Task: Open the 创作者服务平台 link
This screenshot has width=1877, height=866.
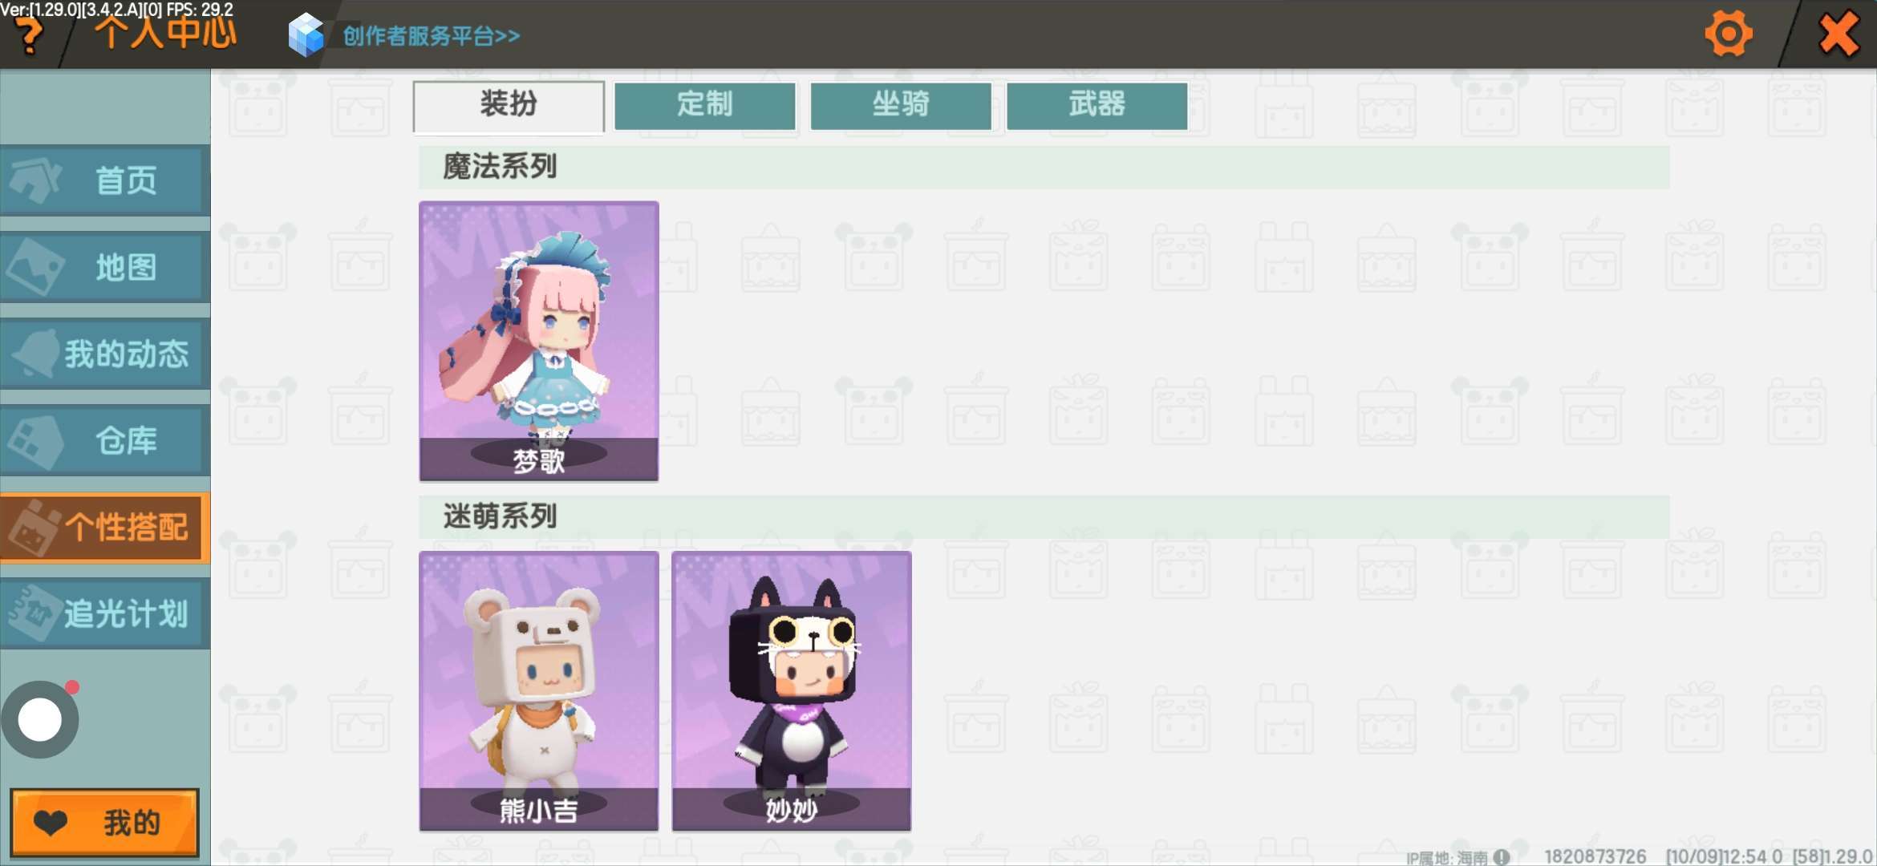Action: pyautogui.click(x=432, y=36)
